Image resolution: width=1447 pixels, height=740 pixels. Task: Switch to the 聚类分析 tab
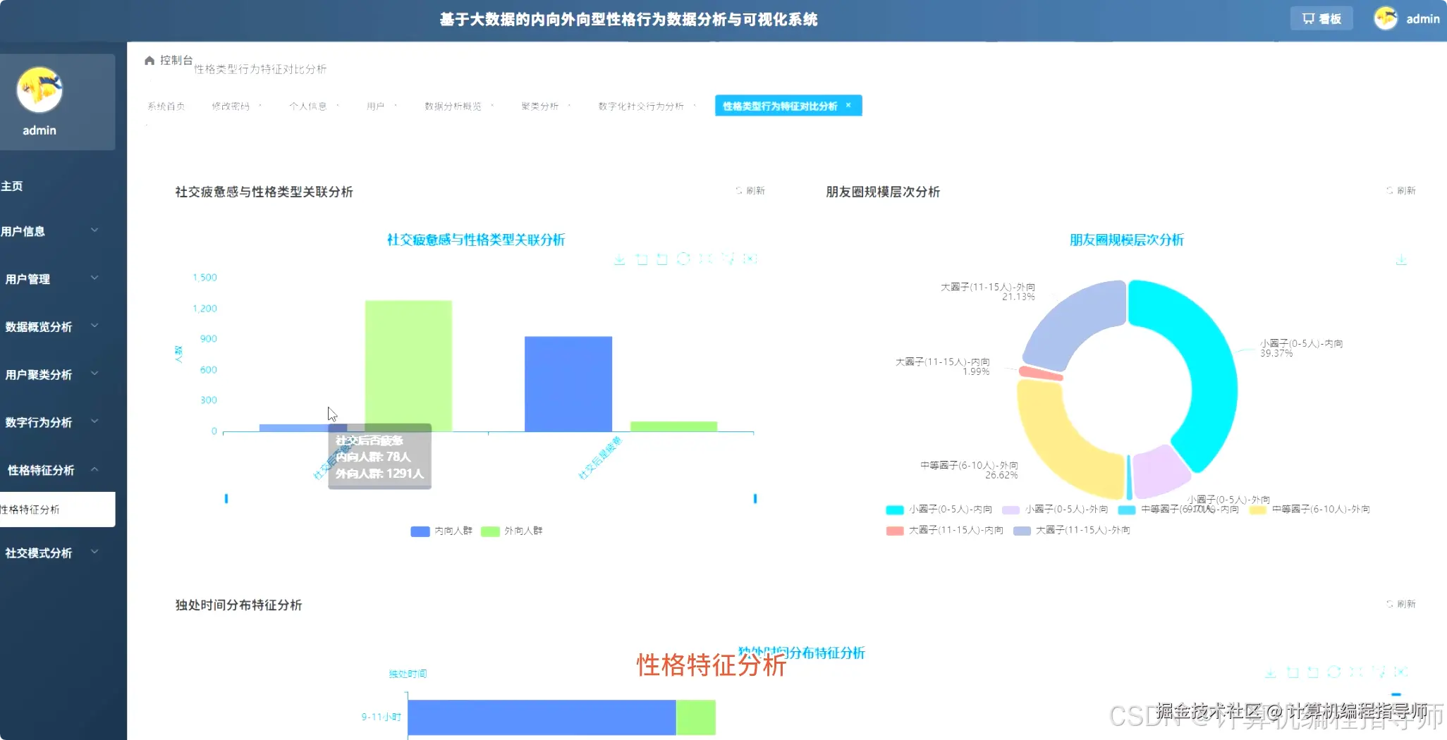540,106
